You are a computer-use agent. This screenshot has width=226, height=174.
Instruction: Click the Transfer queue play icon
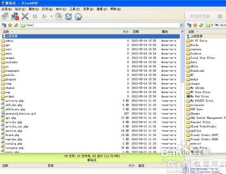(44, 16)
